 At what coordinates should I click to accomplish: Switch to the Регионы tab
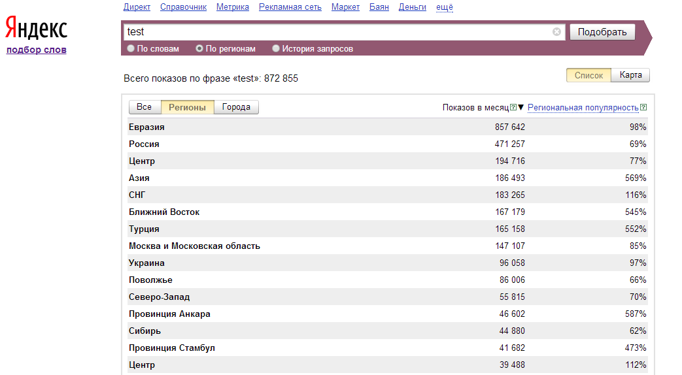(x=187, y=107)
